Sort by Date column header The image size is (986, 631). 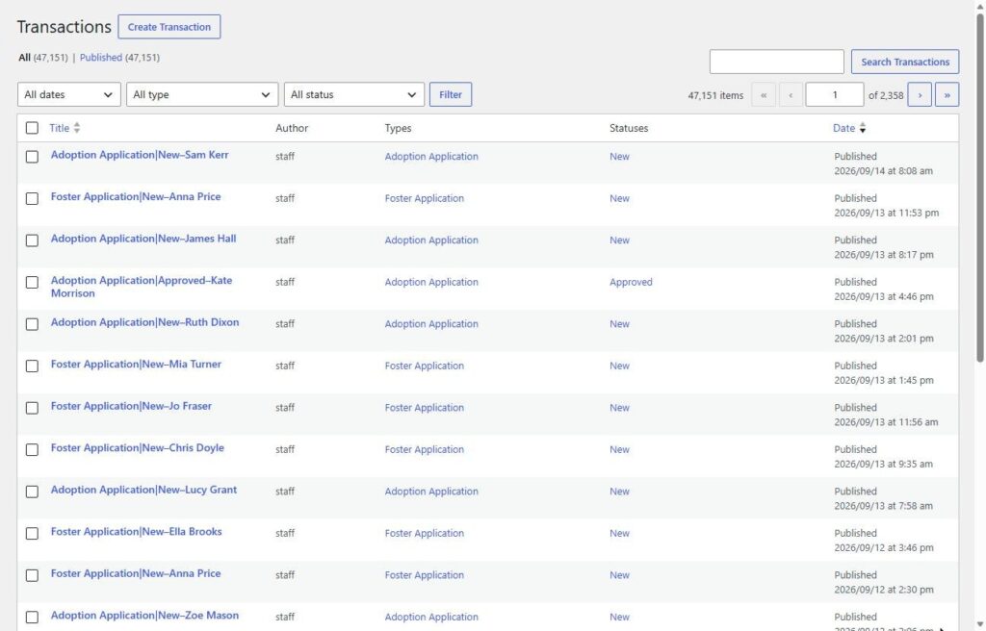pos(843,128)
